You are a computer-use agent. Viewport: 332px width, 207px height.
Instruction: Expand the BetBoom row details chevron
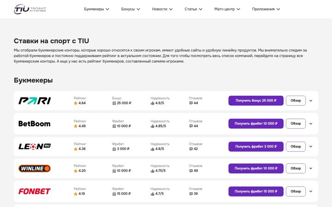coord(311,124)
